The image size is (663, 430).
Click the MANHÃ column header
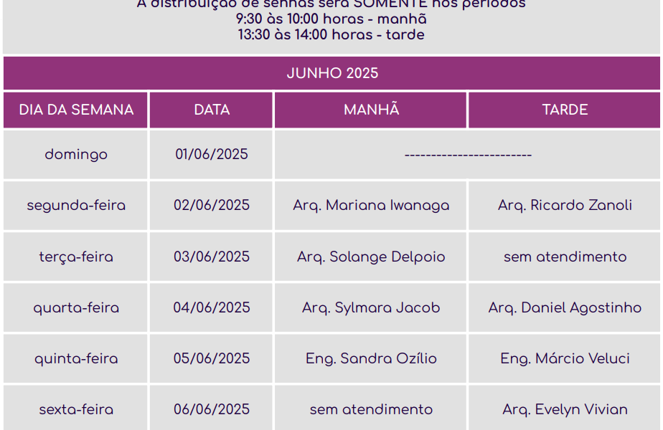click(x=371, y=110)
